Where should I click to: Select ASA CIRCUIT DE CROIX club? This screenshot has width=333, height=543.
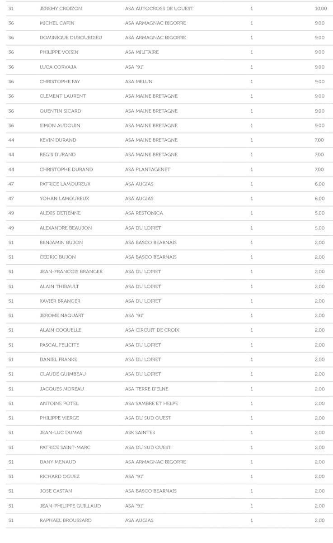point(152,330)
